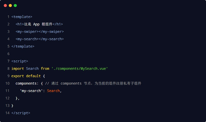Image resolution: width=206 pixels, height=122 pixels.
Task: Click the export keyword on line 9
Action: [18, 76]
